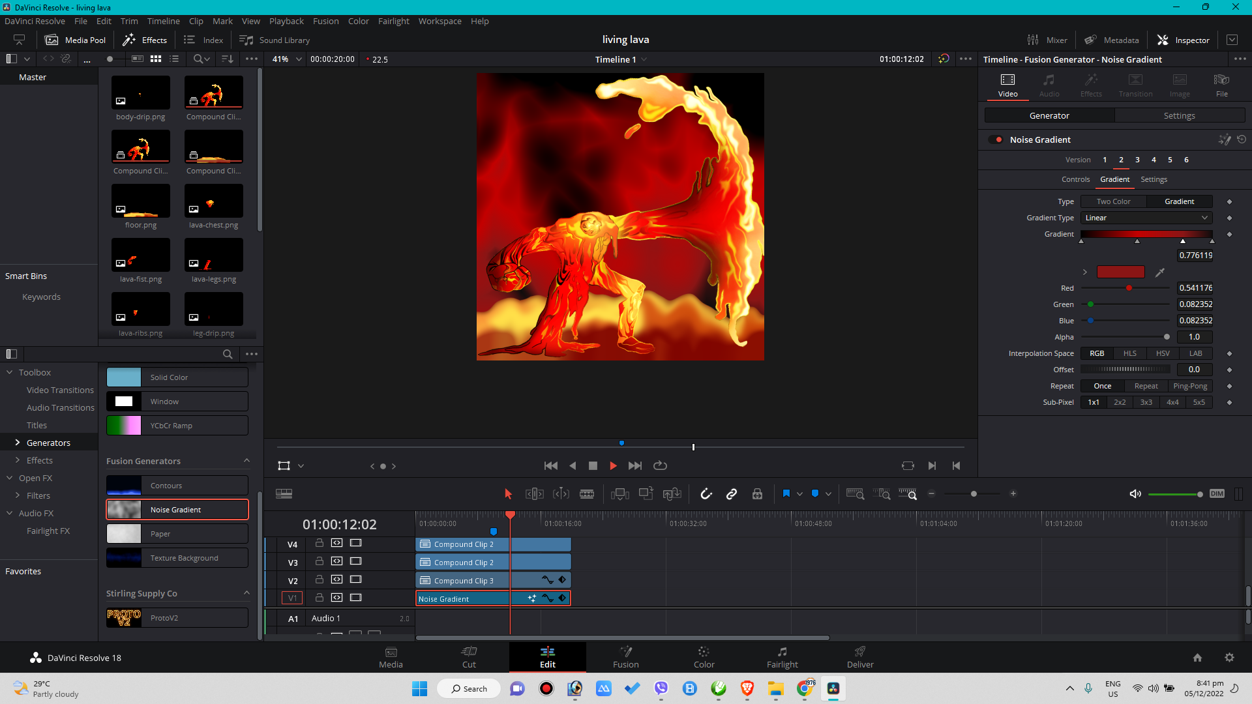The height and width of the screenshot is (704, 1252).
Task: Adjust the Alpha slider
Action: click(1125, 337)
